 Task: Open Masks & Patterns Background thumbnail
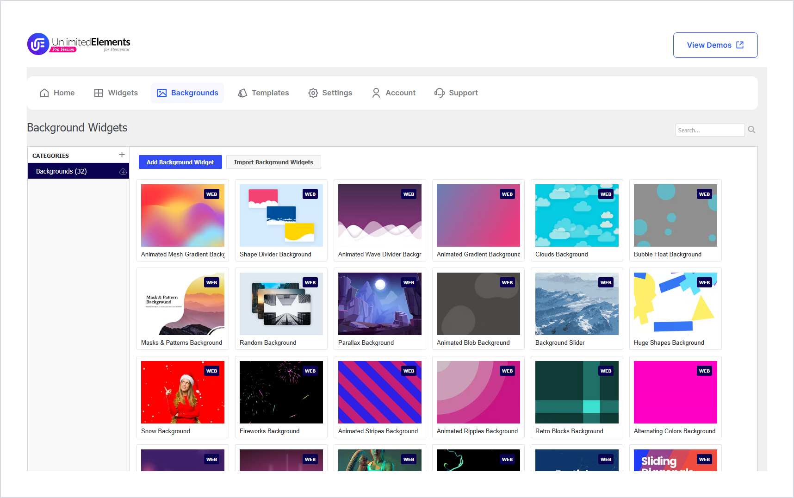pyautogui.click(x=183, y=304)
